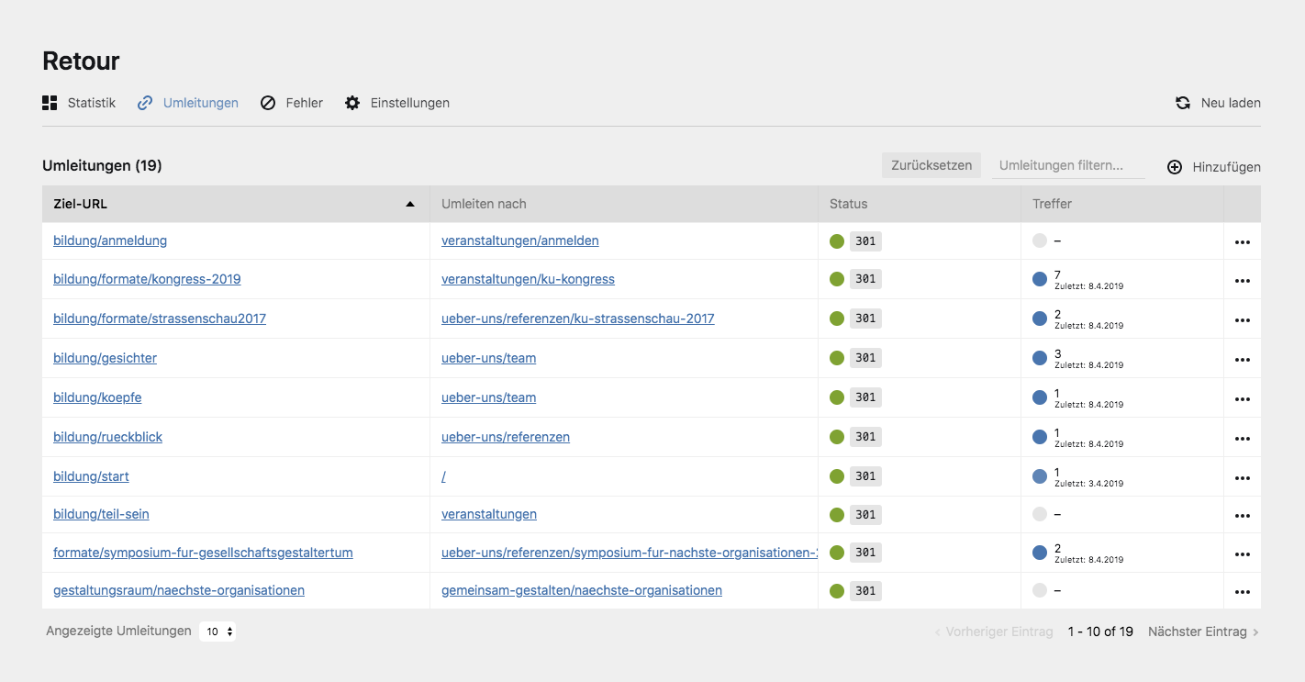Switch to the Fehler tab

click(304, 103)
